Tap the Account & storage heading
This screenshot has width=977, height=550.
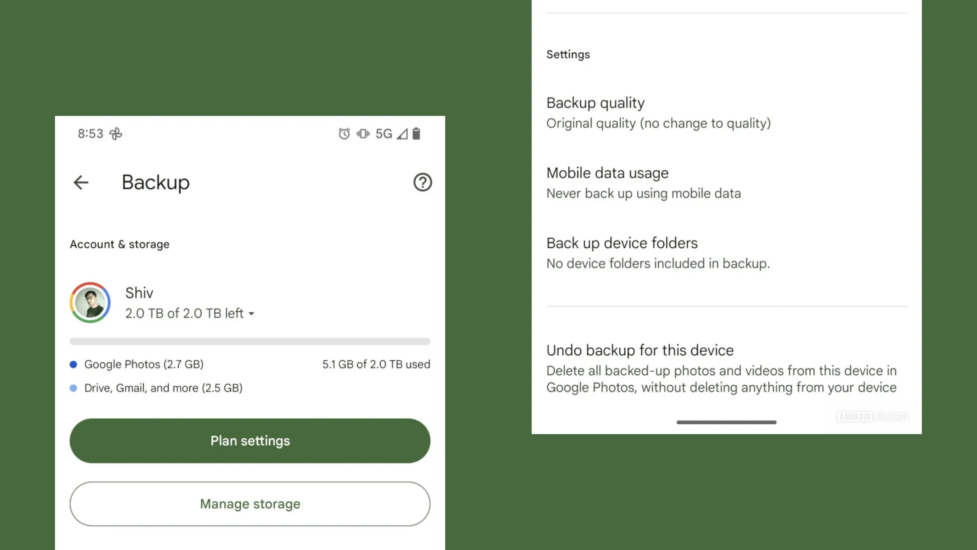coord(119,244)
